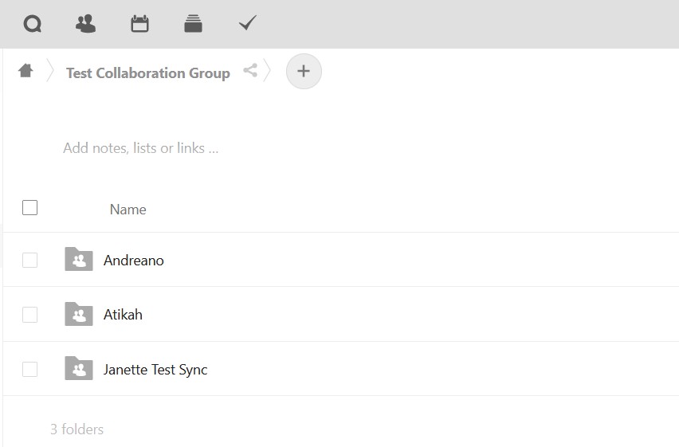Image resolution: width=679 pixels, height=447 pixels.
Task: Click the Add notes, lists or links field
Action: coord(141,148)
